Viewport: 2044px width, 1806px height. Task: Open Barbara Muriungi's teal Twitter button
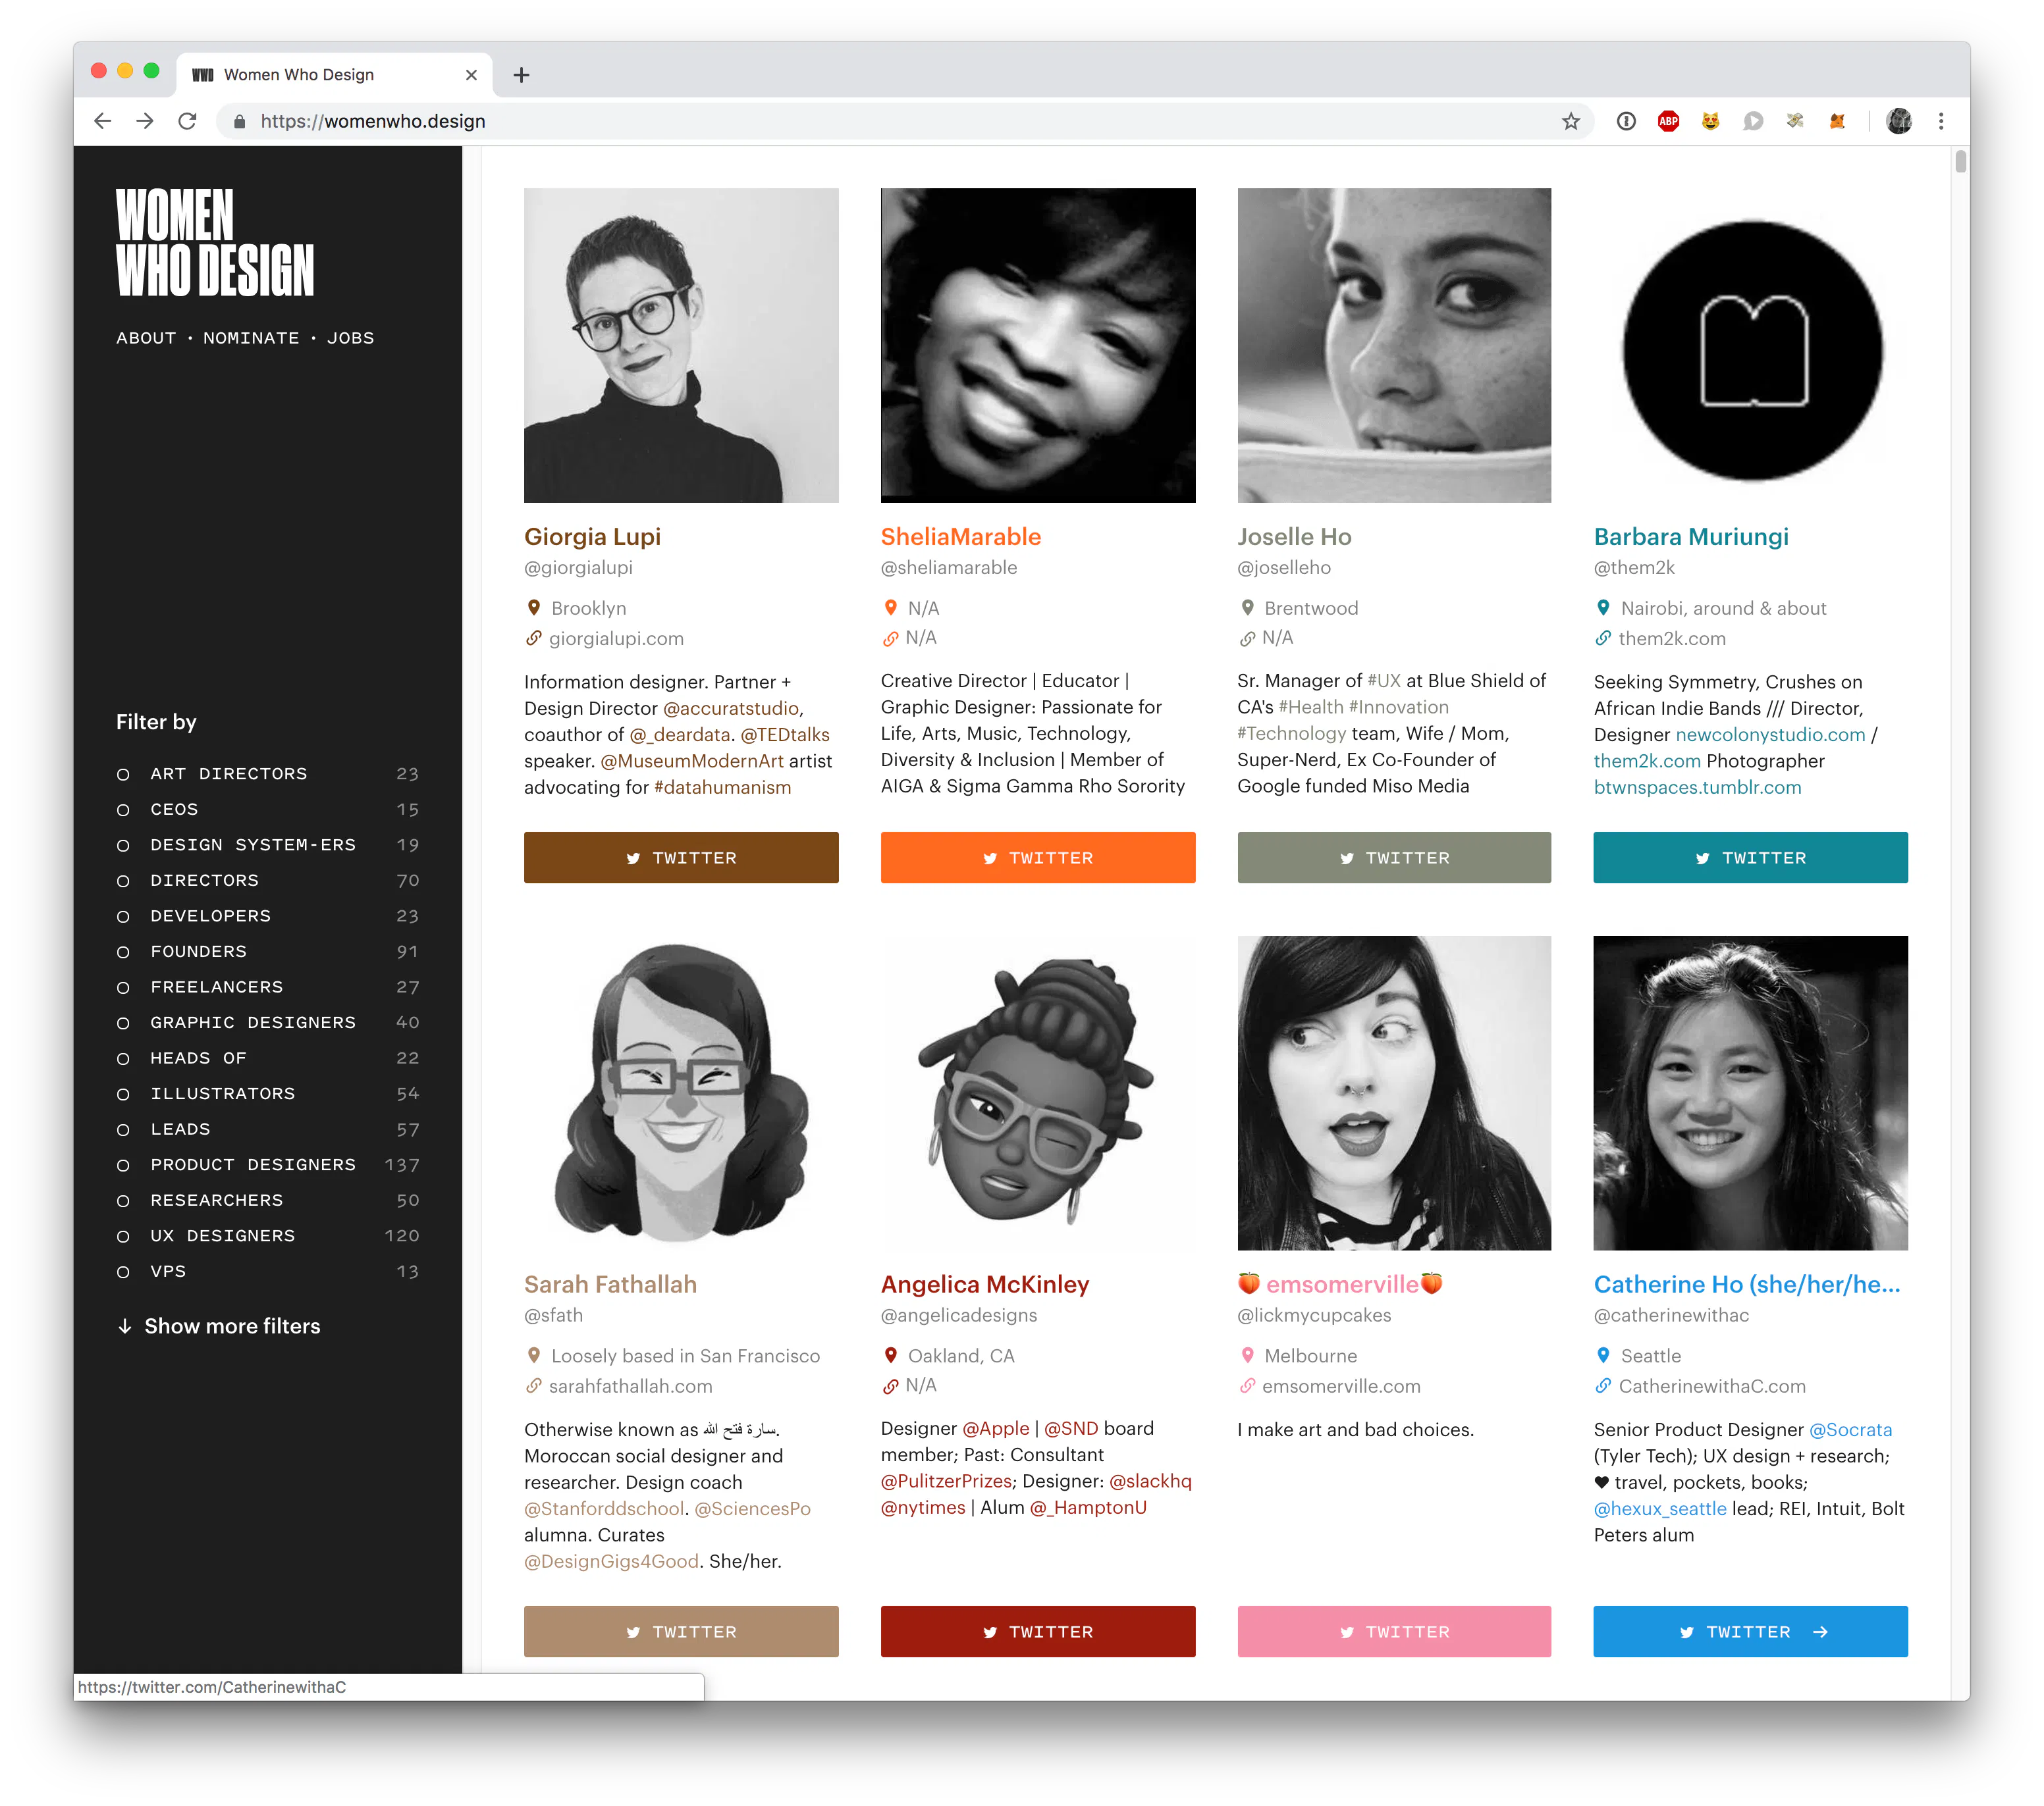pos(1750,858)
